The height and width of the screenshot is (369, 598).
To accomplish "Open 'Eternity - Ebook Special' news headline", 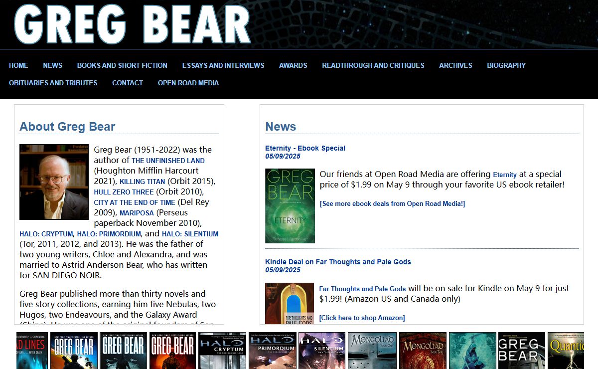I will [x=305, y=148].
